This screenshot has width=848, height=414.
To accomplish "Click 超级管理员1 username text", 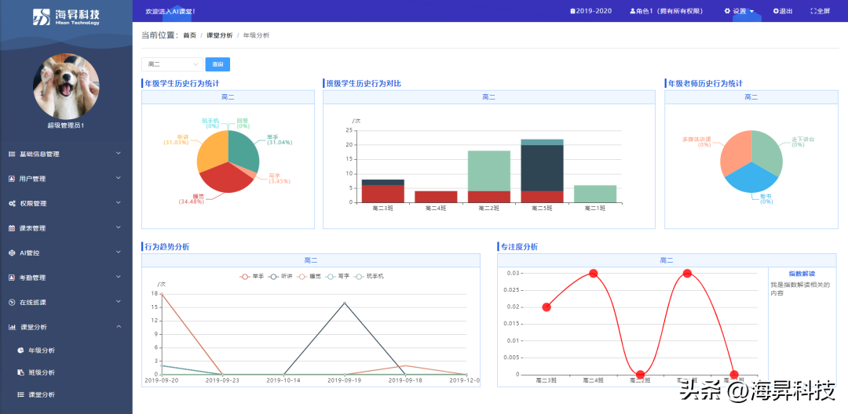I will click(66, 125).
